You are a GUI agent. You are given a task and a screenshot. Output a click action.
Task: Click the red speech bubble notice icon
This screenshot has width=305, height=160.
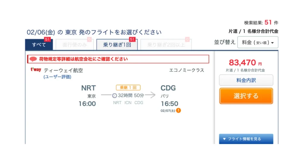point(33,59)
